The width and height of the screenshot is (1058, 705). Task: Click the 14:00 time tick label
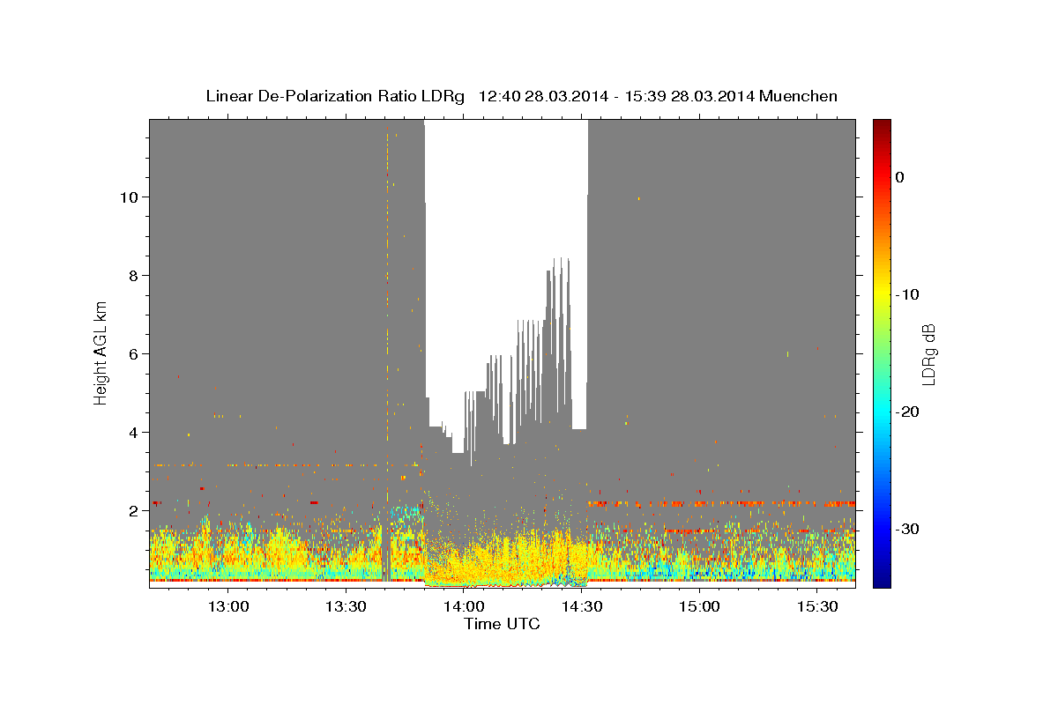[464, 606]
